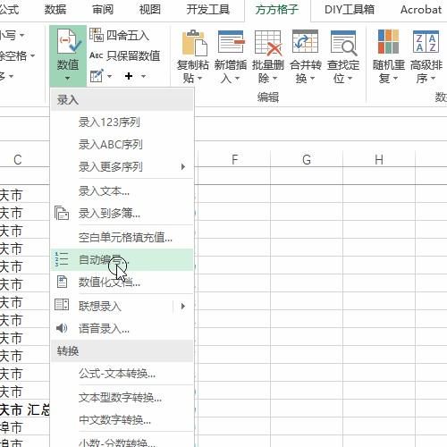Expand the 联想录入 submenu arrow

[x=183, y=306]
